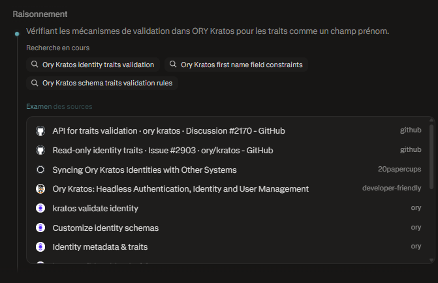Click magnifier icon in first name constraints chip
The width and height of the screenshot is (438, 283).
pos(173,65)
